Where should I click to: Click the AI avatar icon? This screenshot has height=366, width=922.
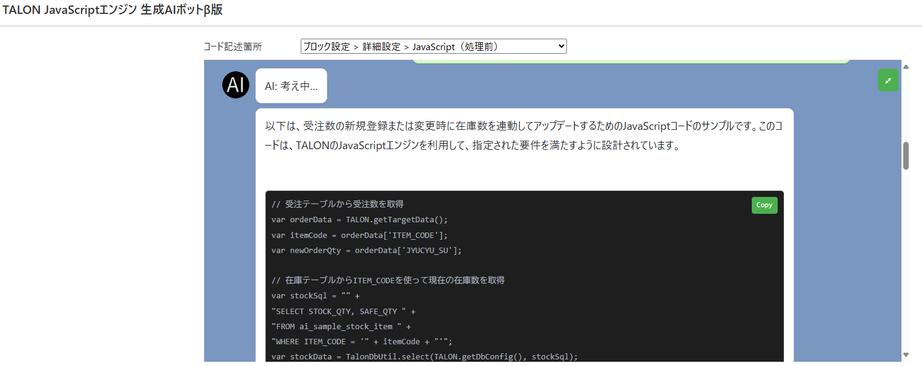pyautogui.click(x=235, y=85)
